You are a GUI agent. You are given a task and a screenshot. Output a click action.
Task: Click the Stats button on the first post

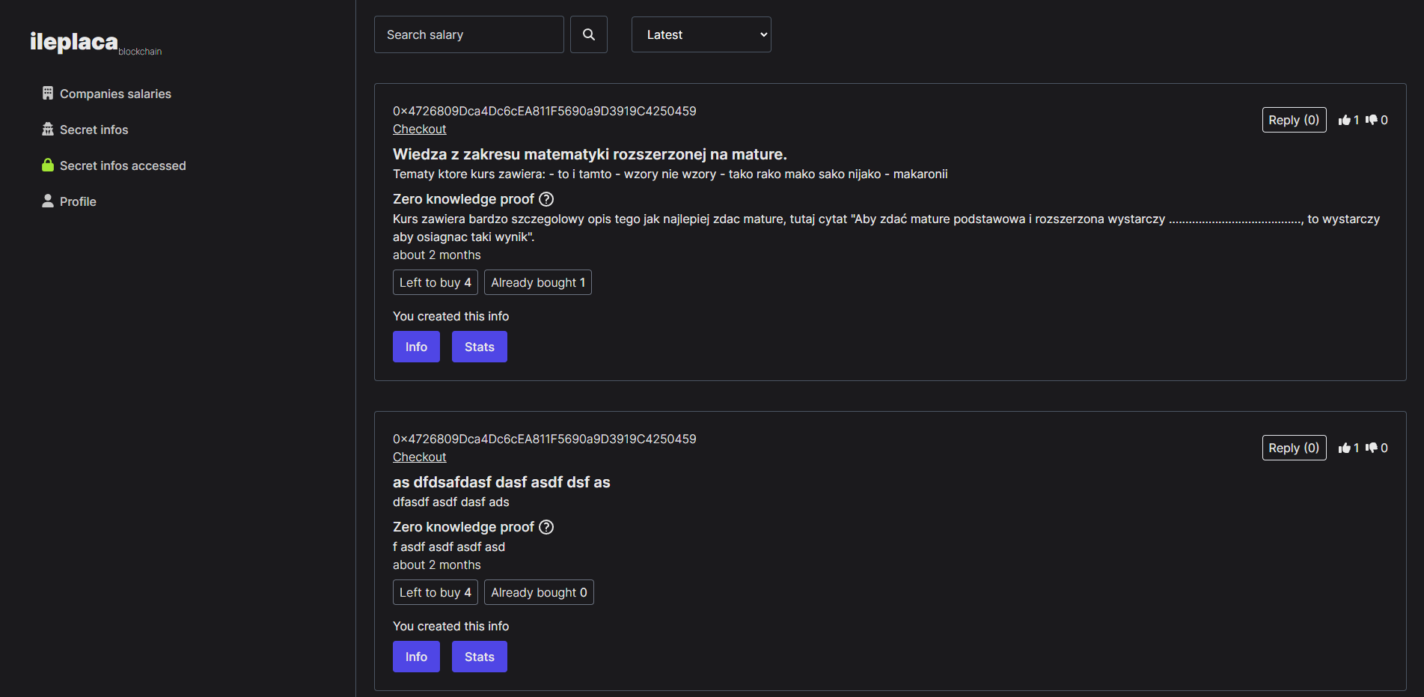click(479, 346)
